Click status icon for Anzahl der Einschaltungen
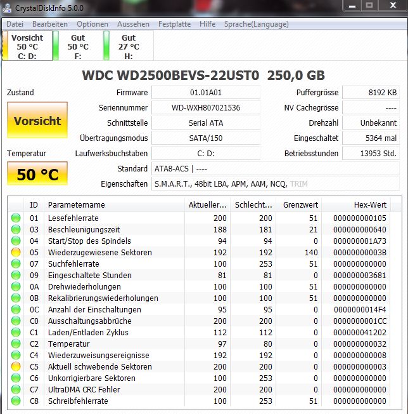 [x=16, y=309]
